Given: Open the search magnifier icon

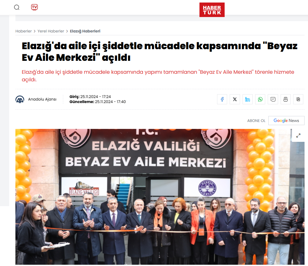Looking at the screenshot, I should pyautogui.click(x=17, y=7).
